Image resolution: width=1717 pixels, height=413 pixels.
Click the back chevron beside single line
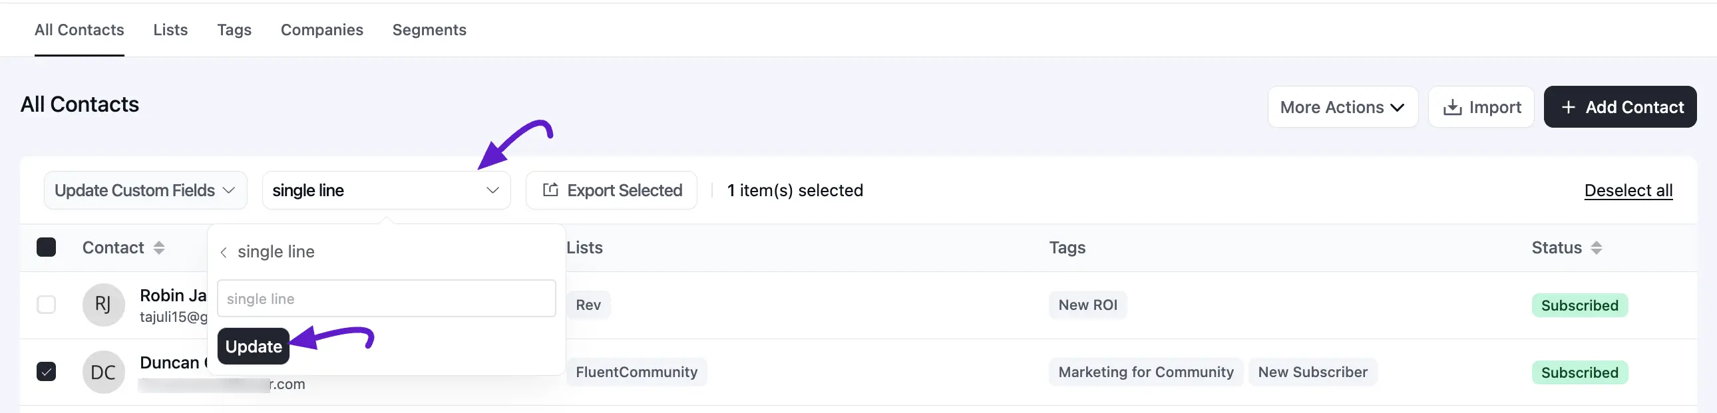tap(224, 253)
